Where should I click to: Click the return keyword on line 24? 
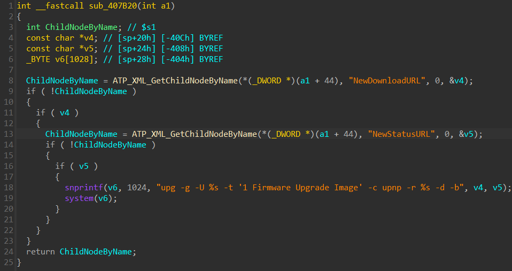41,252
